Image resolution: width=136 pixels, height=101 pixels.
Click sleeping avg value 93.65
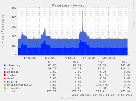pos(102,65)
